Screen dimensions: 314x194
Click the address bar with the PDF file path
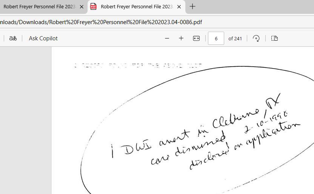coord(101,22)
